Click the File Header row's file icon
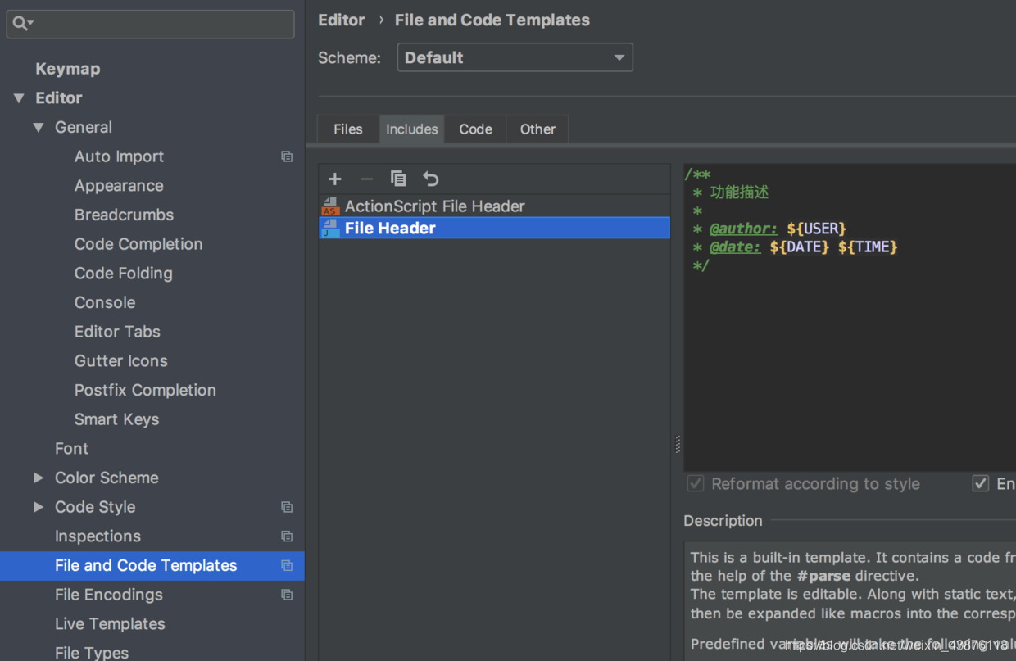Screen dimensions: 1016x661 pos(330,228)
